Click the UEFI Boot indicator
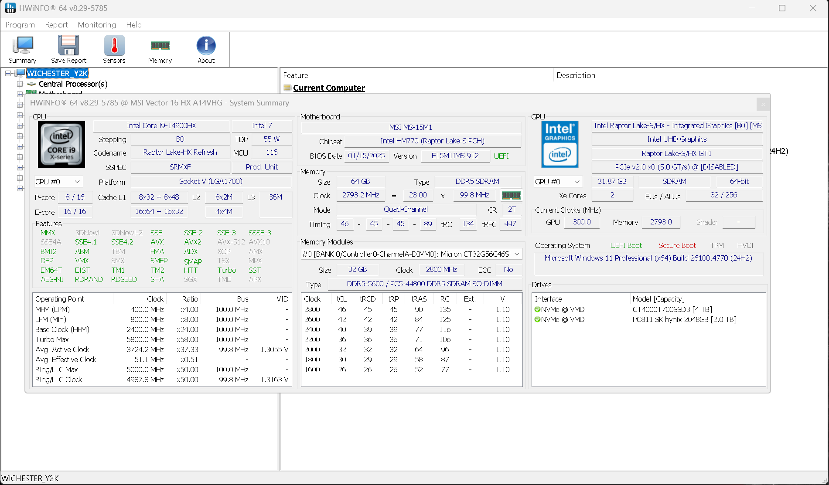 pos(626,245)
